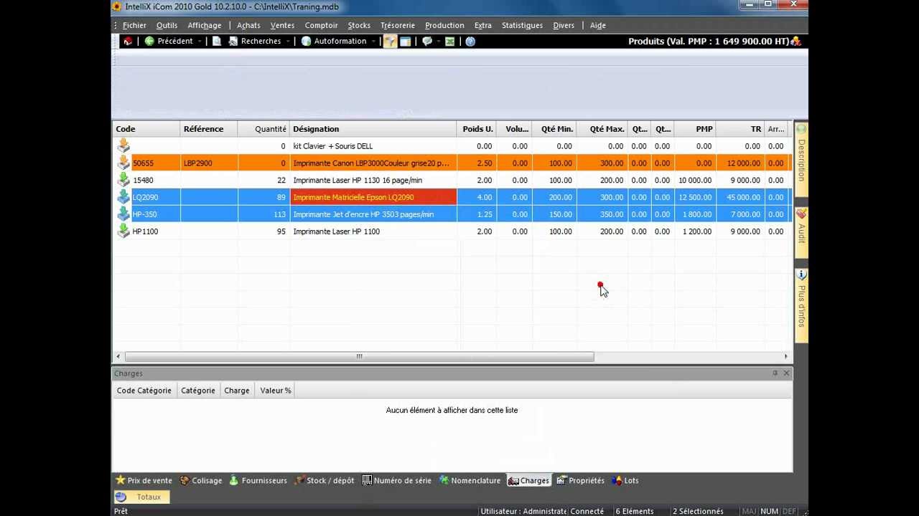
Task: Open the Précédent dropdown arrow
Action: 200,42
